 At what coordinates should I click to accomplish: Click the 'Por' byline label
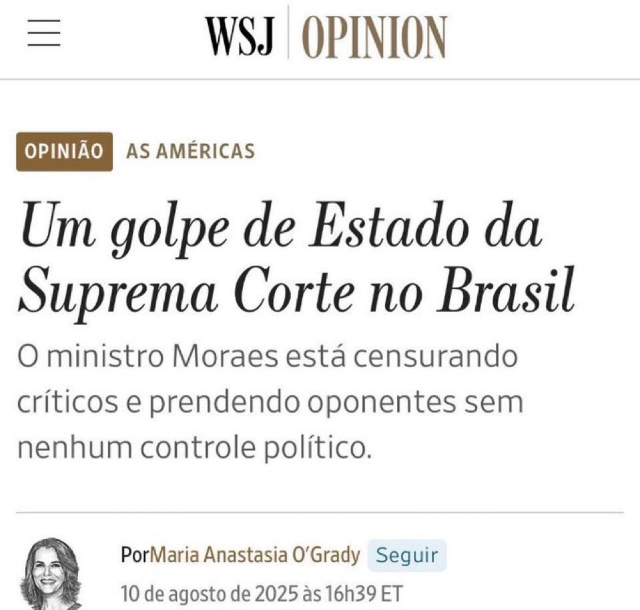[x=135, y=555]
